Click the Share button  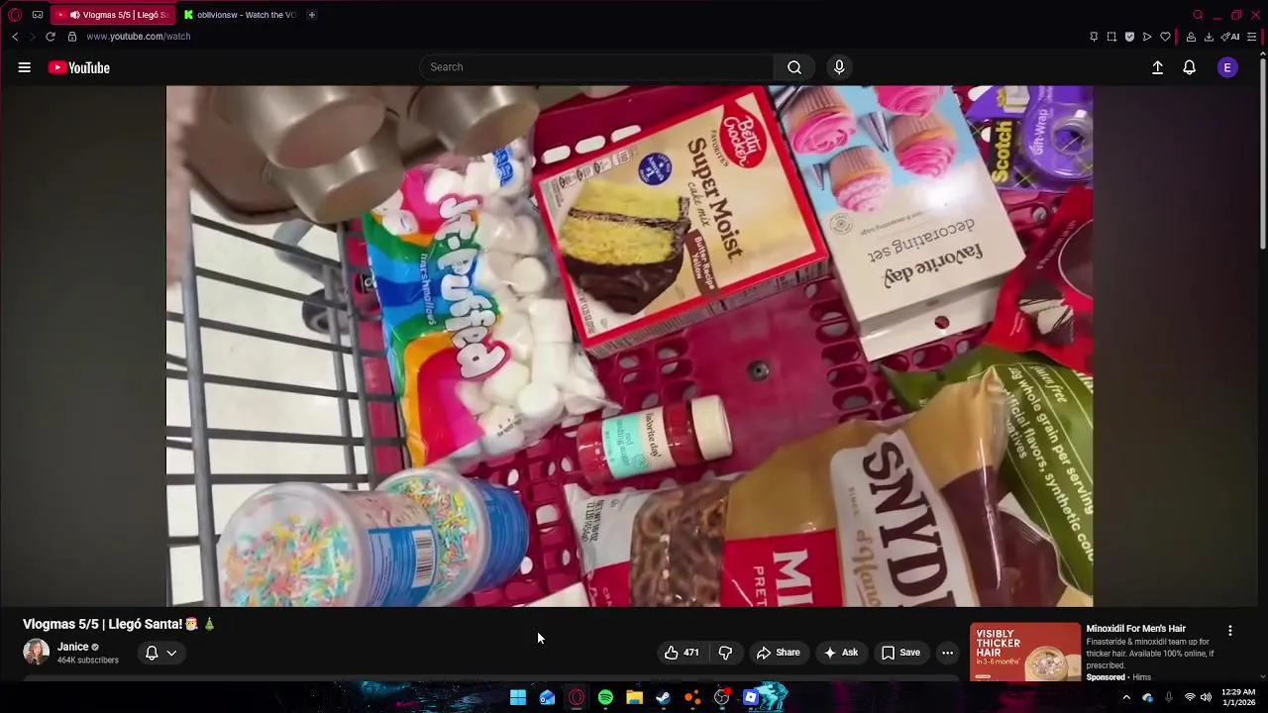778,653
